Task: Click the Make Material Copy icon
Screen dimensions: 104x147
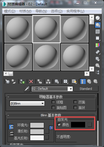Action: point(40,81)
